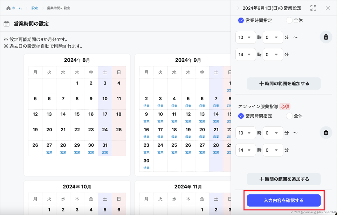337x215 pixels.
Task: Select 営業時間指定 under オンライン服薬指導
Action: [241, 116]
